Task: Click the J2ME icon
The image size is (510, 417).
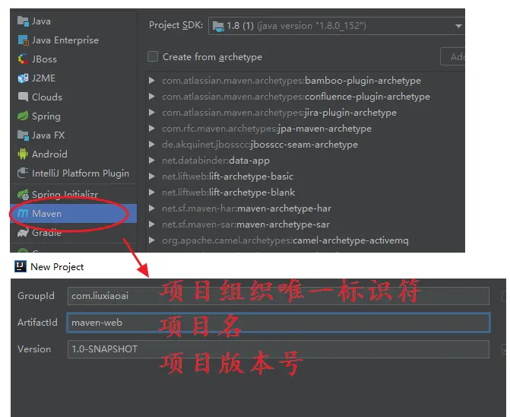Action: pos(23,78)
